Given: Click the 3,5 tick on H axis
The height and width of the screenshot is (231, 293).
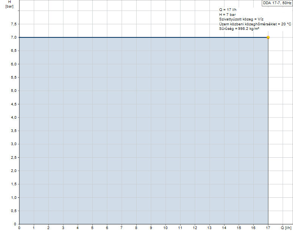Looking at the screenshot, I should pos(13,131).
